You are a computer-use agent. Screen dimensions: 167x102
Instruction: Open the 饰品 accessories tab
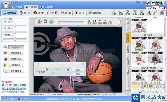click(66, 13)
